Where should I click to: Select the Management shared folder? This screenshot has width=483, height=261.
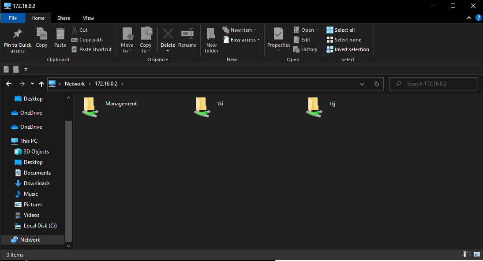coord(109,107)
